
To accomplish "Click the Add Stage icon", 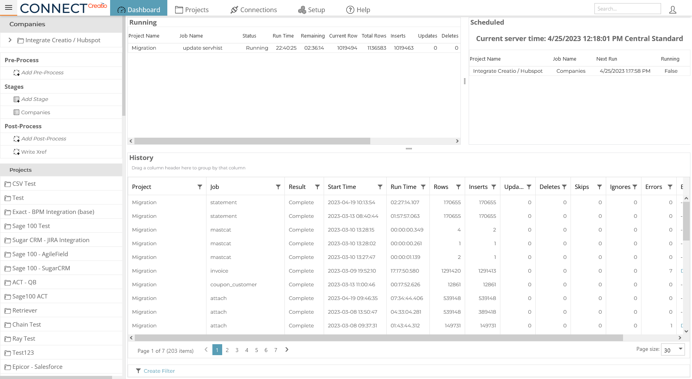I will (16, 99).
